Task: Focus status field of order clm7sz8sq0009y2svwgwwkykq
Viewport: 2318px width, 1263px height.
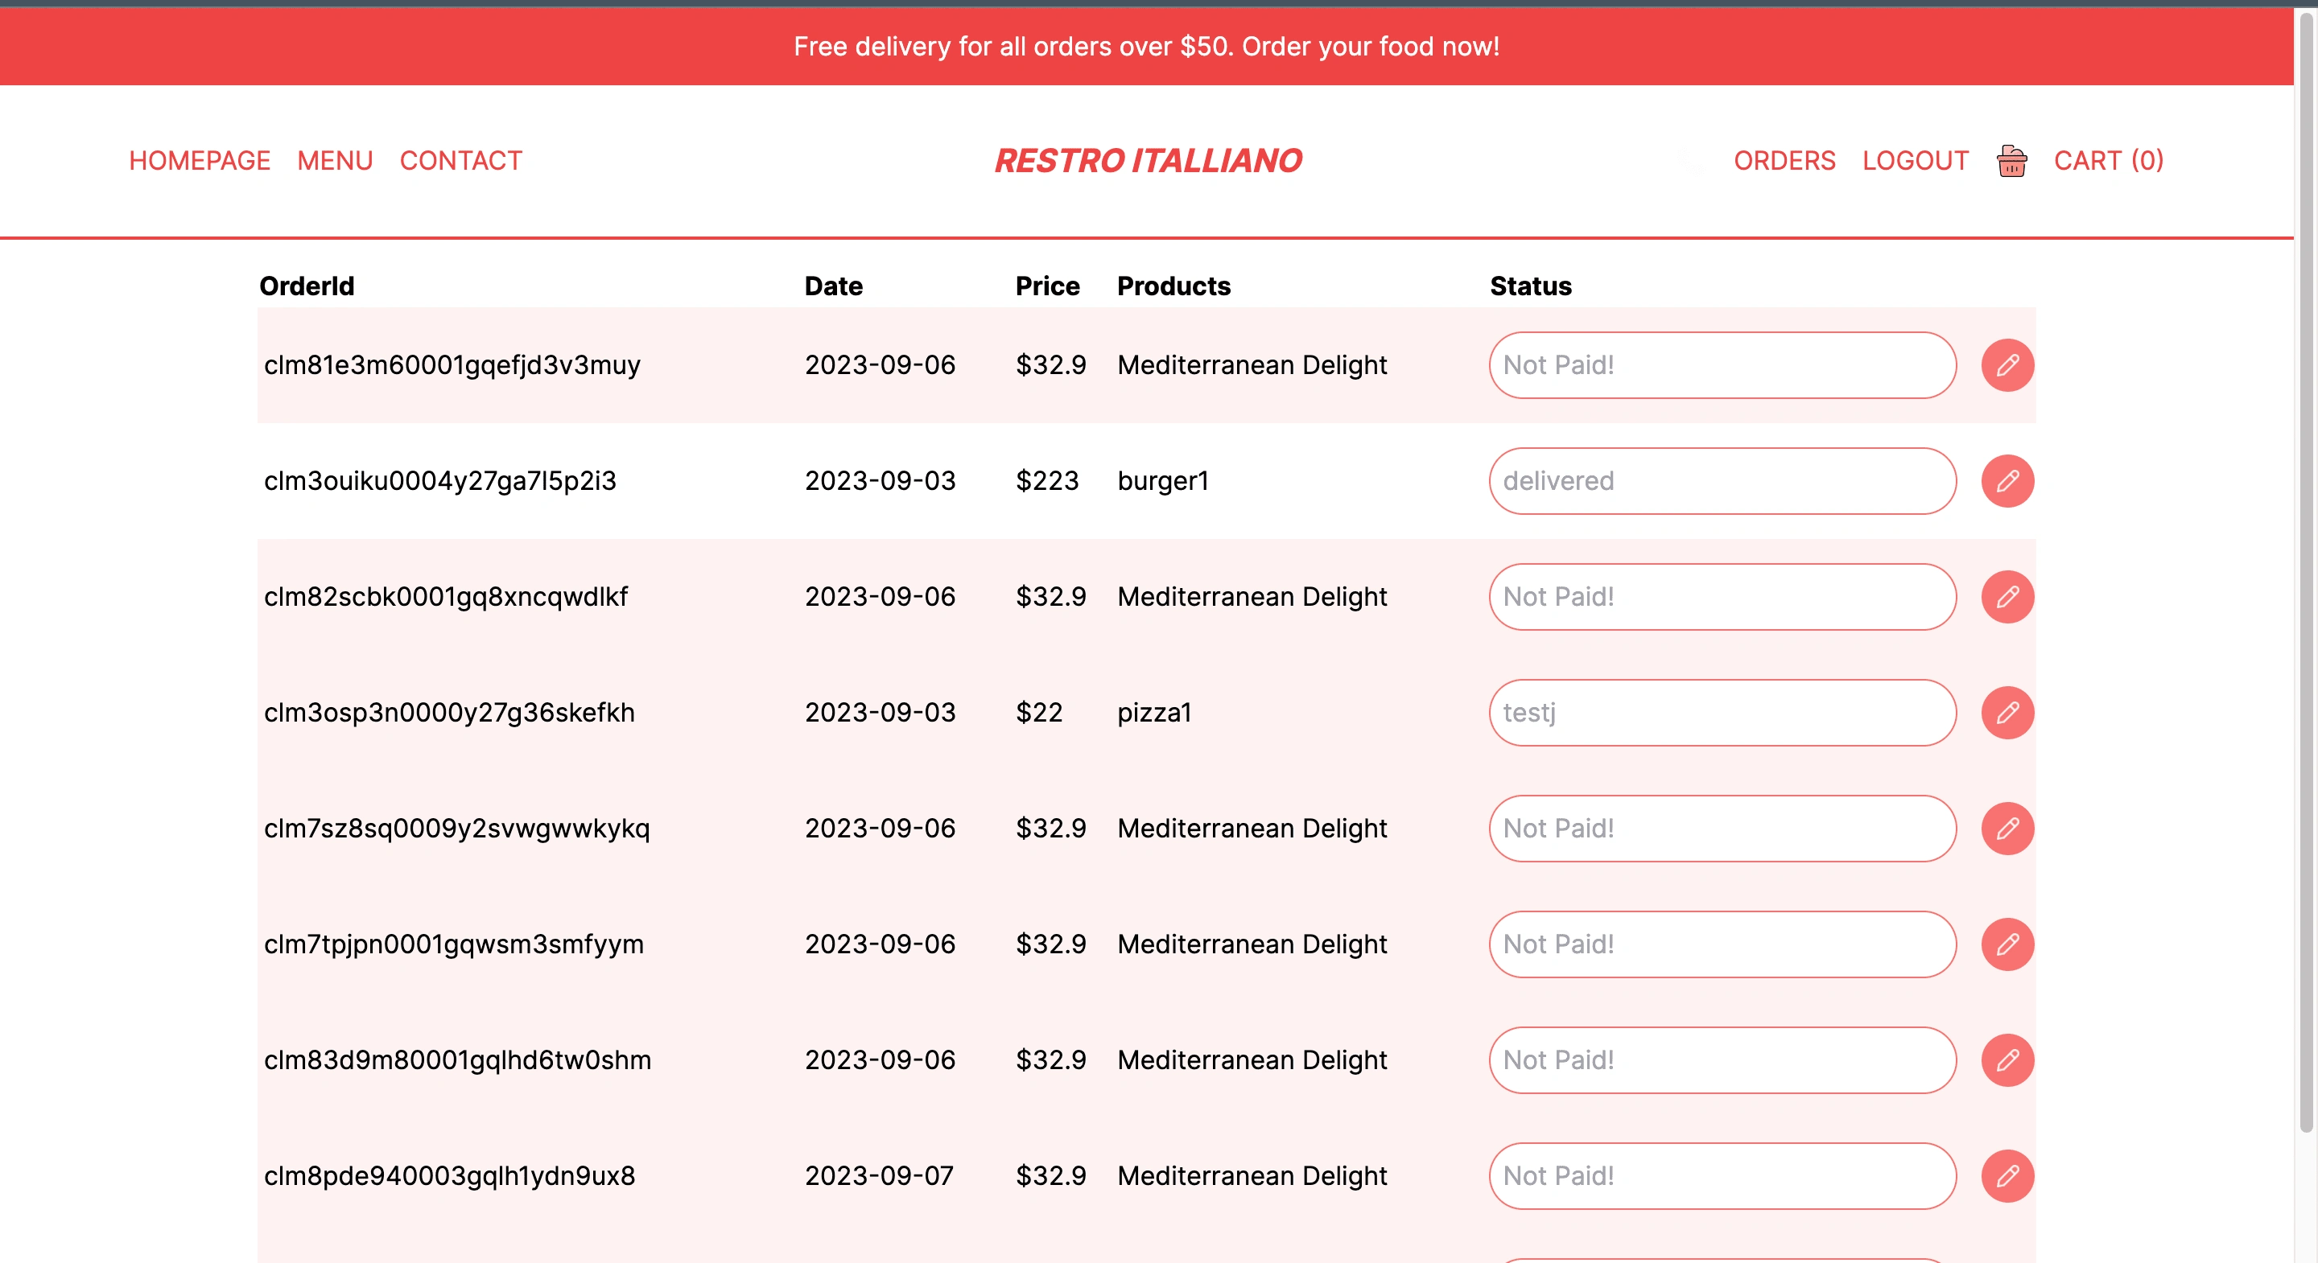Action: tap(1722, 829)
